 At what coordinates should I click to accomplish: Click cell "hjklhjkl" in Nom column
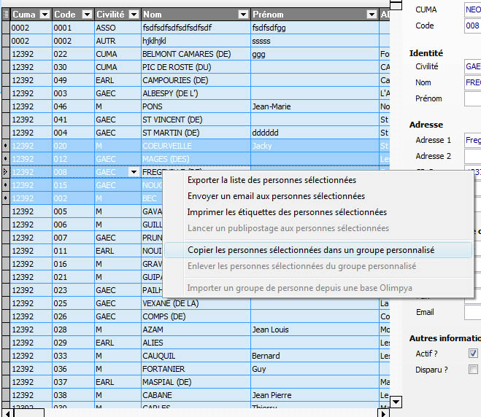click(x=196, y=41)
